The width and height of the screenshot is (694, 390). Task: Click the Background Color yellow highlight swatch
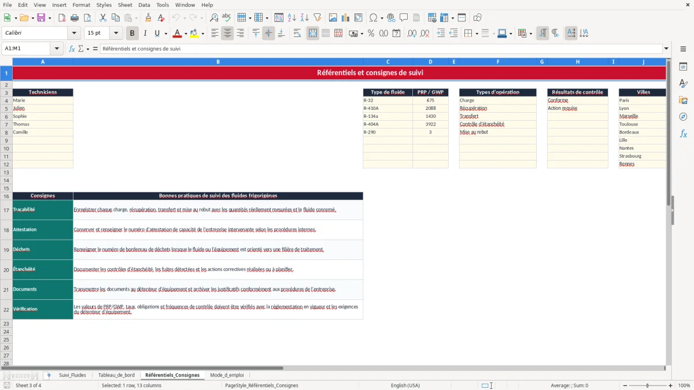[x=194, y=34]
